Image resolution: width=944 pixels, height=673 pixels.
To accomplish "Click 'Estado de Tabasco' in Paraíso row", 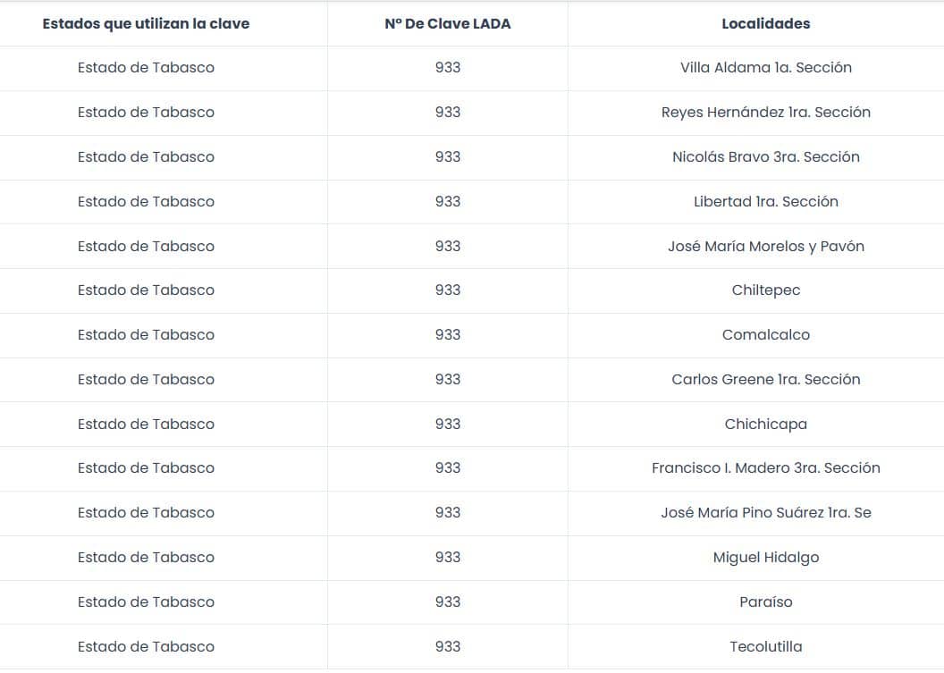I will 146,602.
